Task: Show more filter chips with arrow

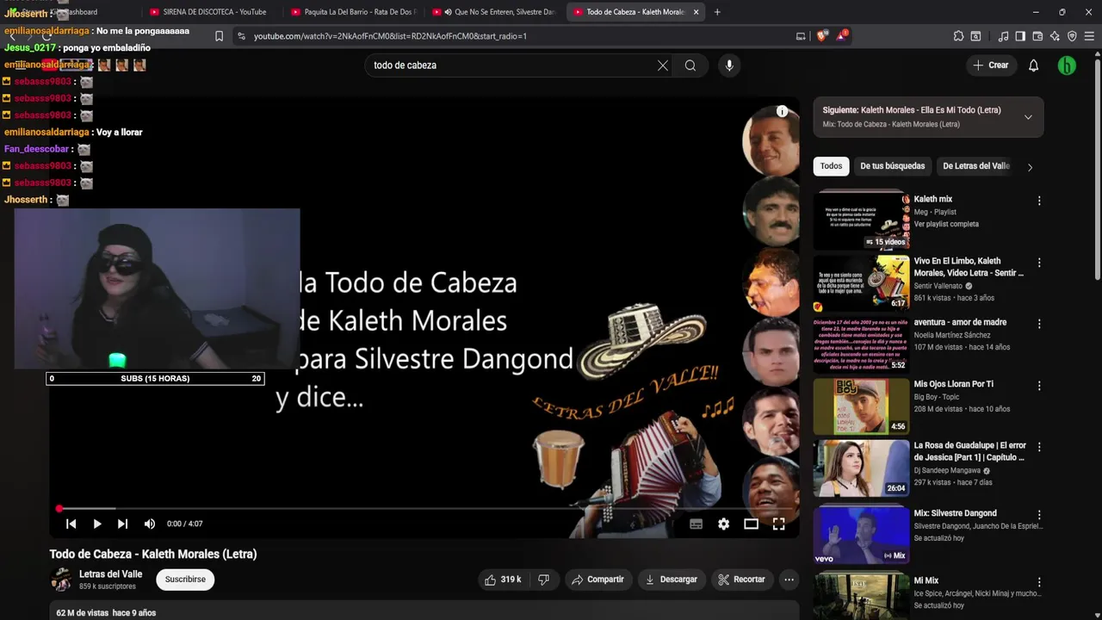Action: (x=1030, y=167)
